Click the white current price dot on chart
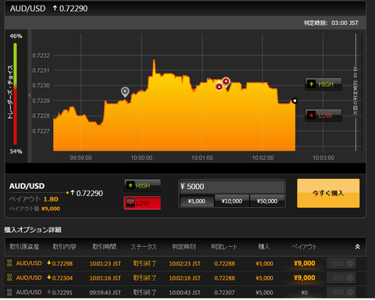Viewport: 375px width, 300px height. tap(295, 101)
